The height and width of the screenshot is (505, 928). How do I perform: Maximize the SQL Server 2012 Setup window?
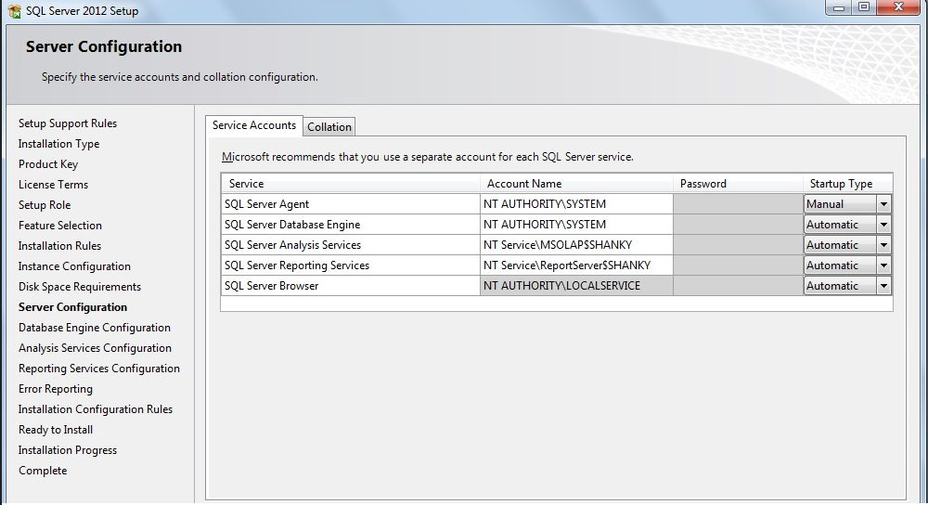click(864, 7)
